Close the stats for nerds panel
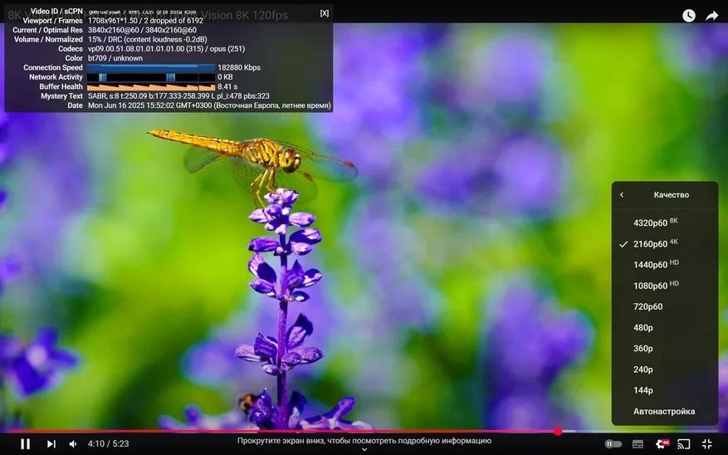Viewport: 728px width, 455px height. pos(325,13)
